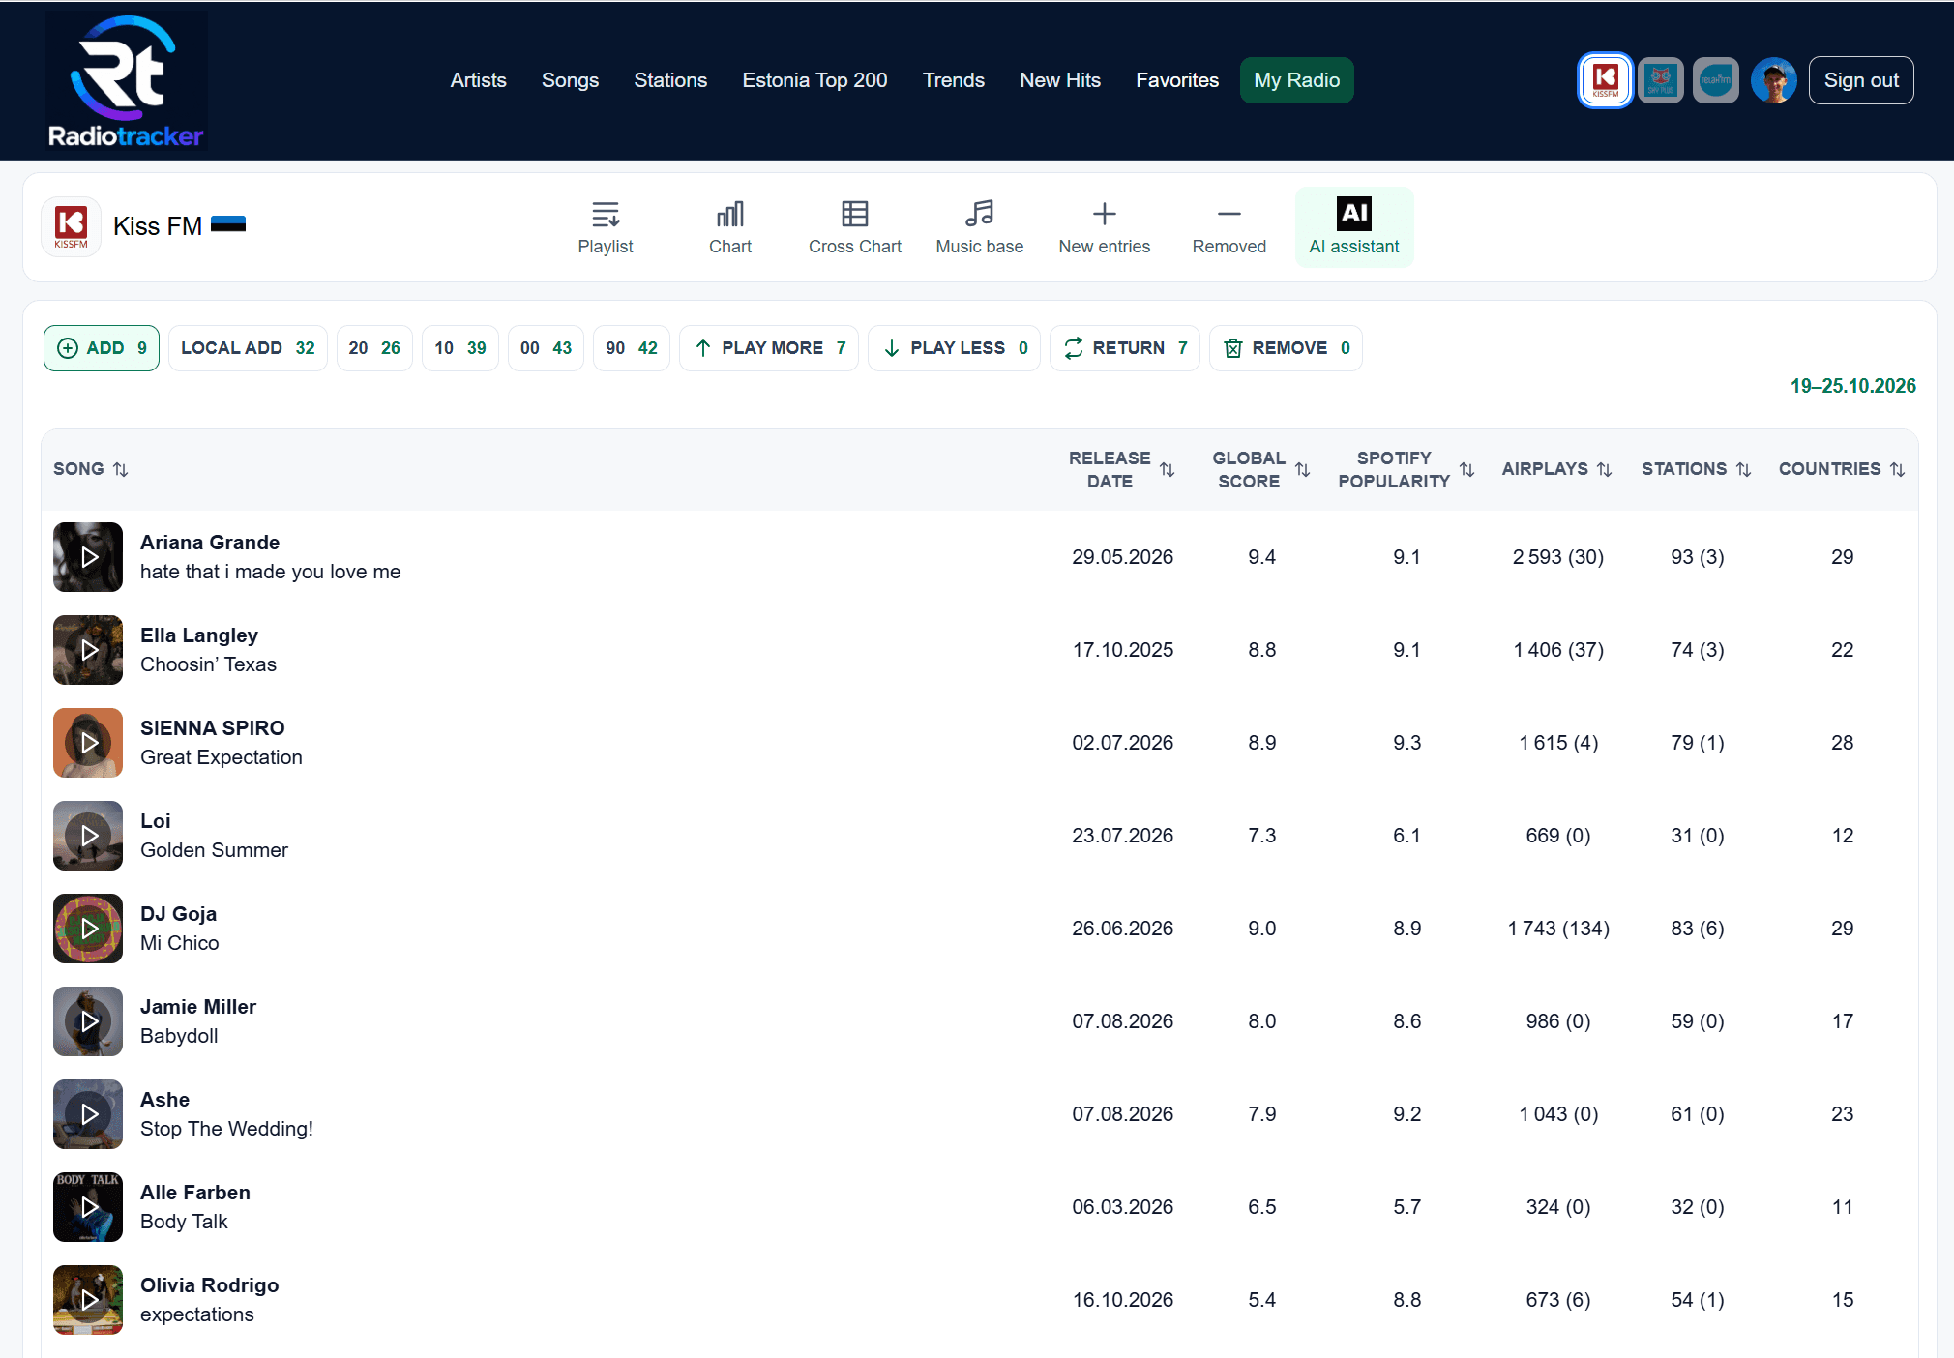Open Trends page

953,80
